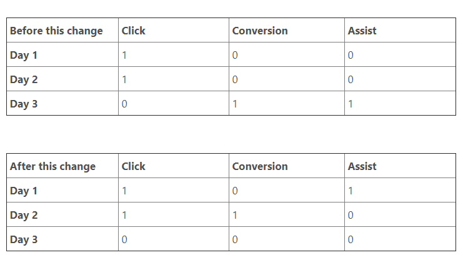Select Conversion column header in Before table

point(260,31)
